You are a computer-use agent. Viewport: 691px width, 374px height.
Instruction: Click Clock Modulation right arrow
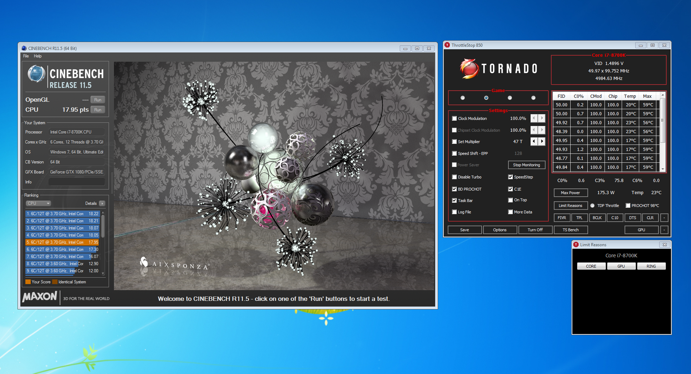542,118
